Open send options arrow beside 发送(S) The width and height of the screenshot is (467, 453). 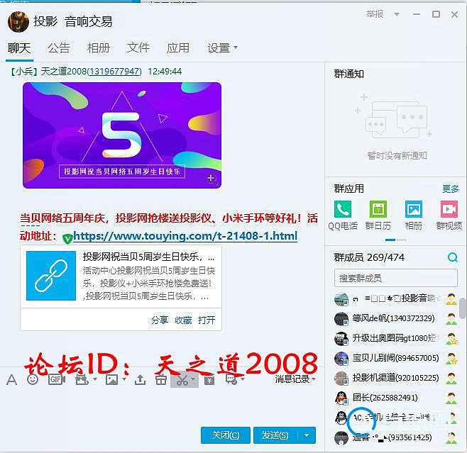click(307, 435)
